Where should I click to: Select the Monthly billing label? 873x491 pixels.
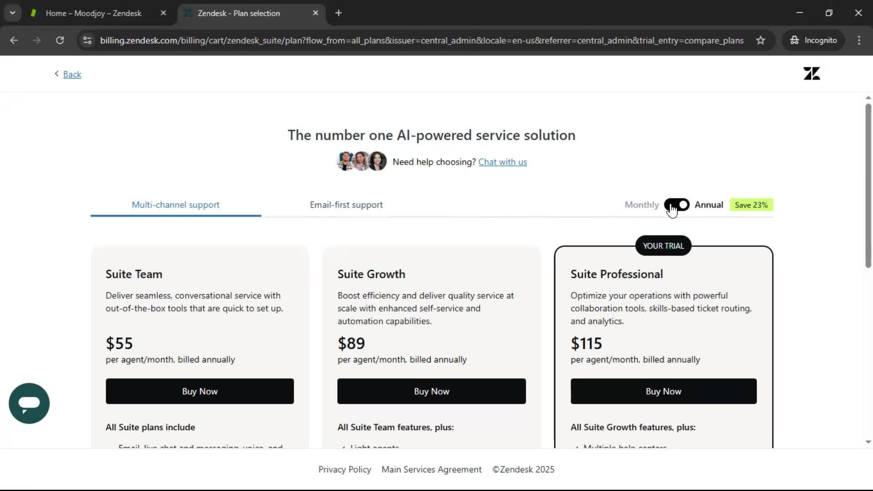pyautogui.click(x=642, y=205)
